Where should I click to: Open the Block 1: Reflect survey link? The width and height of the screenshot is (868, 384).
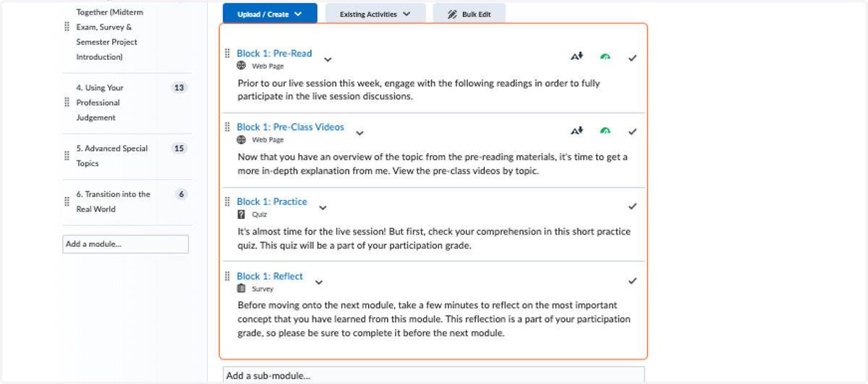tap(270, 276)
